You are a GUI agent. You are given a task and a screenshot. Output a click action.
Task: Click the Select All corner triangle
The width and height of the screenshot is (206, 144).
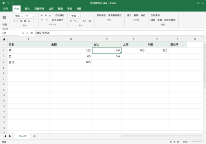click(x=4, y=39)
